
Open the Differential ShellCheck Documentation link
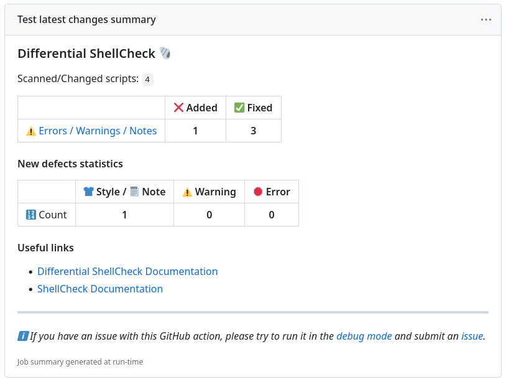(127, 271)
